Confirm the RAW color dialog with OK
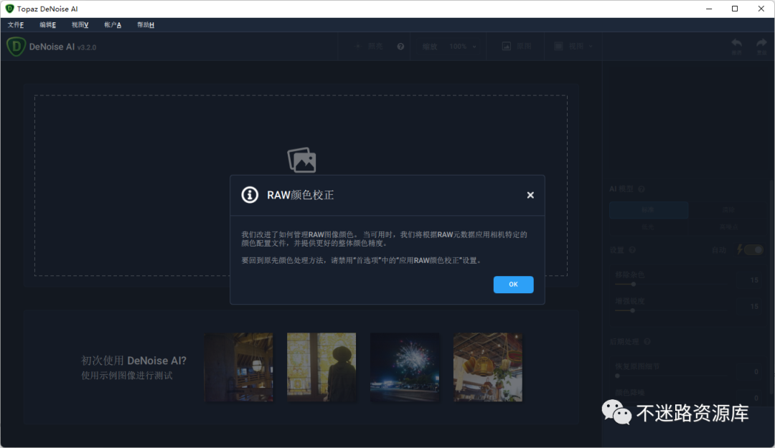This screenshot has width=775, height=448. (513, 285)
